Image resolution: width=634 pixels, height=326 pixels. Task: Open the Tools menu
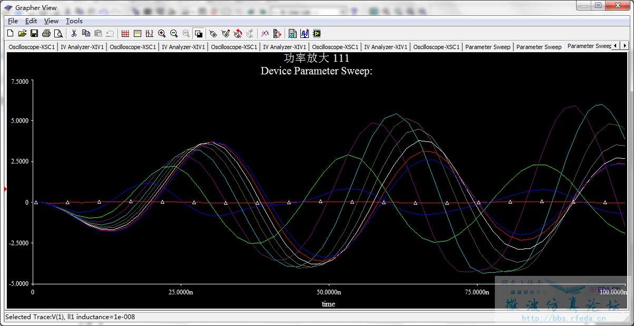pyautogui.click(x=74, y=21)
